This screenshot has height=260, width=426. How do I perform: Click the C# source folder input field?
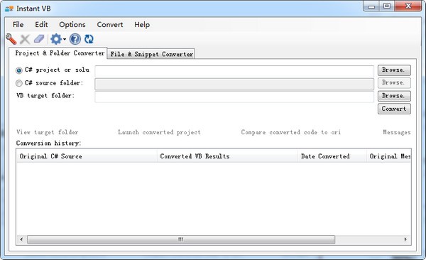pyautogui.click(x=234, y=84)
